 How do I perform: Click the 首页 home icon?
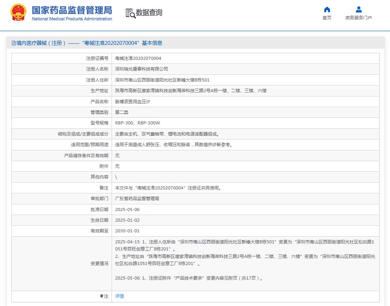pos(327,10)
